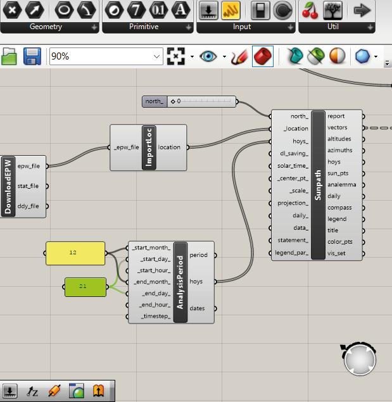The height and width of the screenshot is (402, 392).
Task: Click the AnalysisPeriod _timestep_ input
Action: [x=155, y=317]
